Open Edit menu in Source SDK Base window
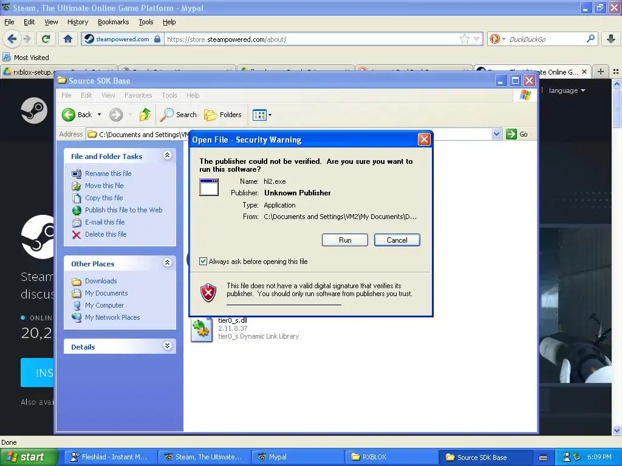This screenshot has height=466, width=622. tap(86, 95)
